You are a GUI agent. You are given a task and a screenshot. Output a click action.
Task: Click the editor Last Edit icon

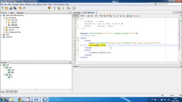(89, 16)
